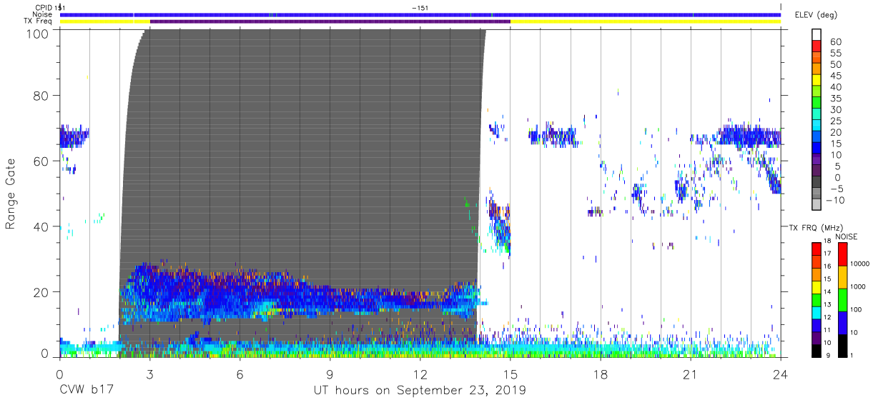Pick the dark gray -5 to 0 ELEV segment
The image size is (878, 405).
(816, 183)
